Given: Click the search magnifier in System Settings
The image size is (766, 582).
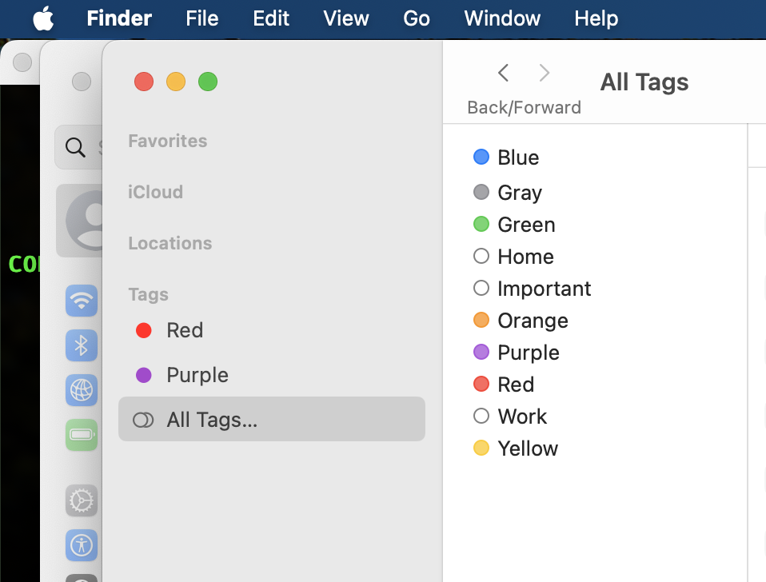Looking at the screenshot, I should [75, 147].
